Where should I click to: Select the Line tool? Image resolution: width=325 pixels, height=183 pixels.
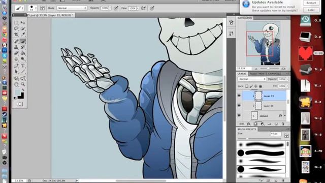click(23, 72)
